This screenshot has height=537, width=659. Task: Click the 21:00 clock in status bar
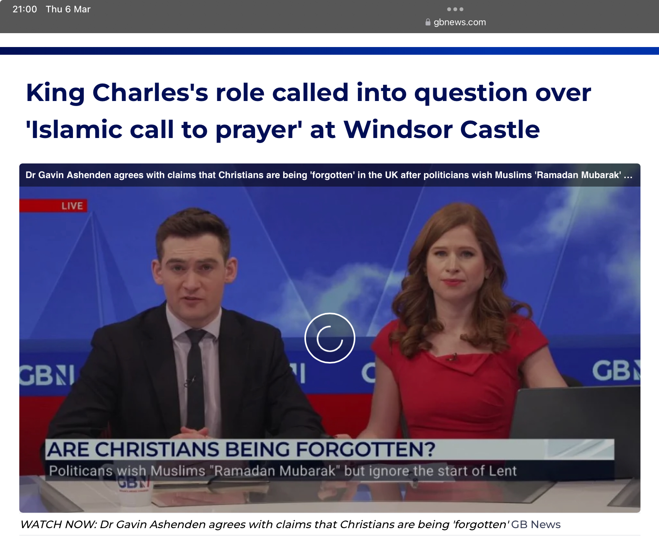(25, 9)
